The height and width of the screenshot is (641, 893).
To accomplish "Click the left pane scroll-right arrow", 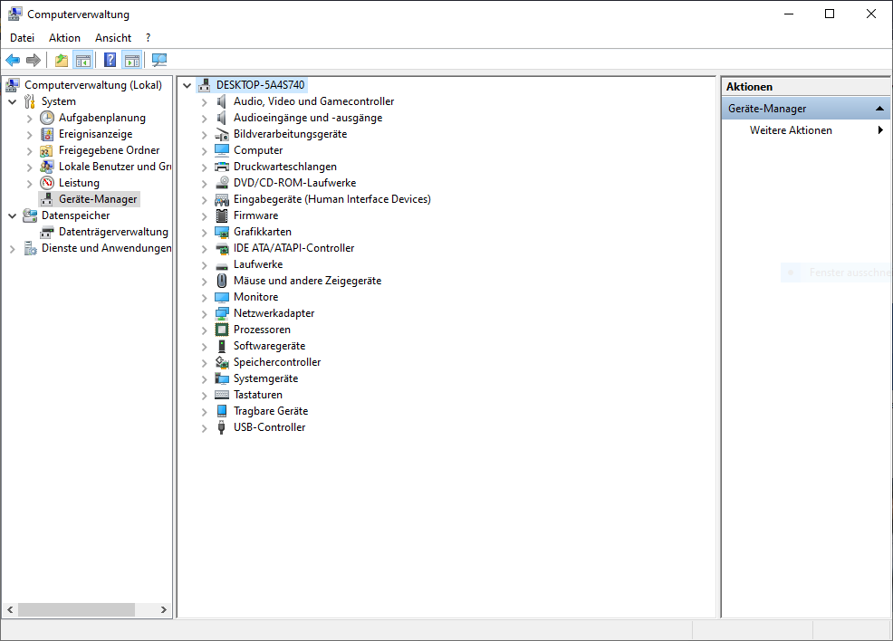I will (x=163, y=609).
